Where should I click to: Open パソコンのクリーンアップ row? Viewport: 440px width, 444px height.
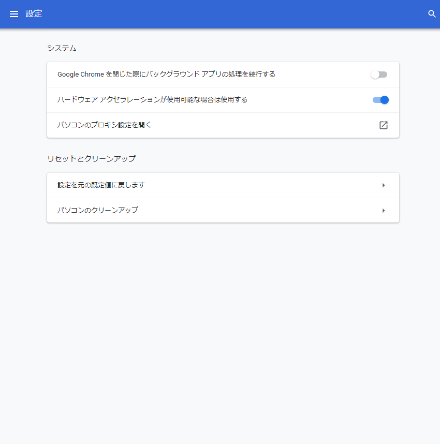[223, 210]
